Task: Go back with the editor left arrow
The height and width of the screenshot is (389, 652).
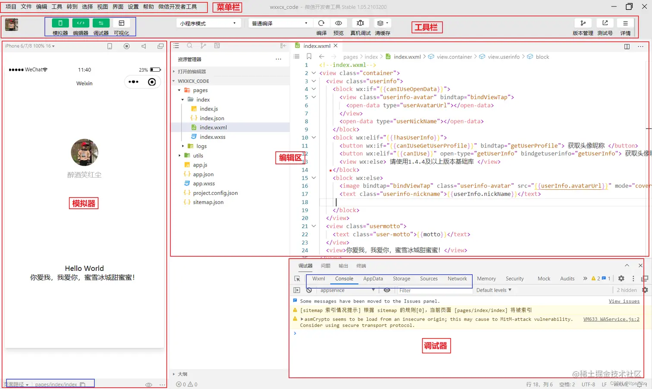Action: tap(322, 56)
